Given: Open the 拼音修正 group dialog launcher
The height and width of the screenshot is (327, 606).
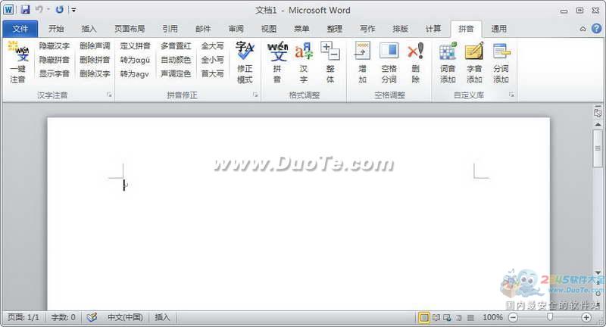Looking at the screenshot, I should [255, 95].
